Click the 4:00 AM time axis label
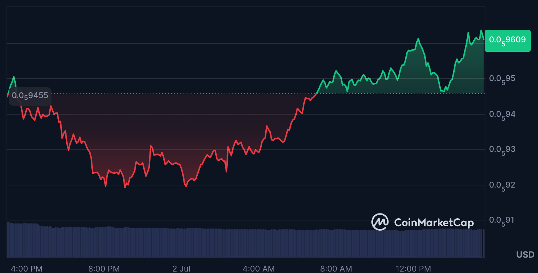This screenshot has width=538, height=273. 259,269
